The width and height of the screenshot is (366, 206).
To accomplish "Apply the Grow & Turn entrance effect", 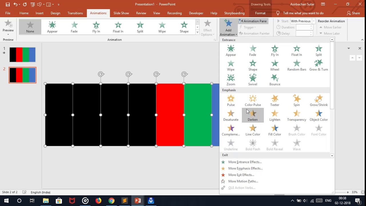I will pos(319,65).
